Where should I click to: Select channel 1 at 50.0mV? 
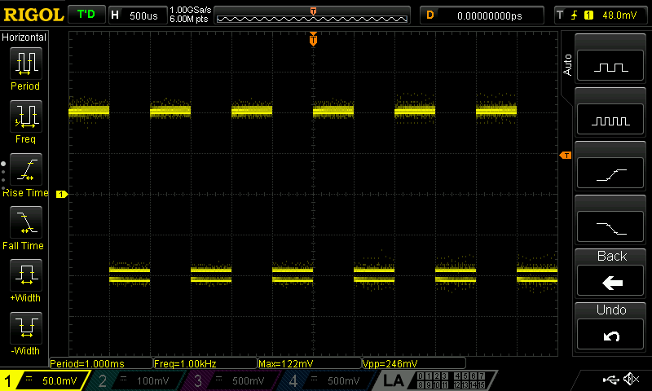(x=44, y=380)
